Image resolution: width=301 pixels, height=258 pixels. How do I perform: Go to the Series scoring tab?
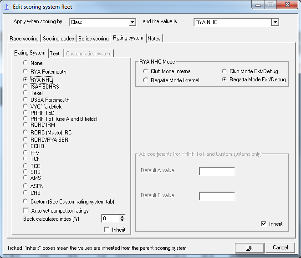click(x=93, y=39)
